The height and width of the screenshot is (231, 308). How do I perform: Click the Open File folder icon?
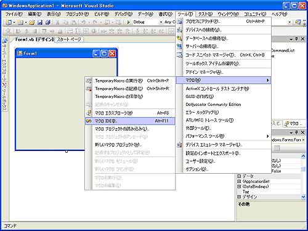[x=32, y=22]
